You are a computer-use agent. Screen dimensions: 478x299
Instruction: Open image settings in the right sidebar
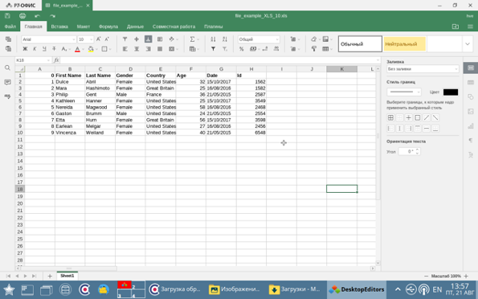pyautogui.click(x=471, y=112)
